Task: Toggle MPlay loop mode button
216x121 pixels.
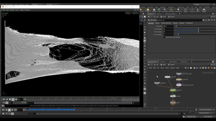Action: [4, 103]
